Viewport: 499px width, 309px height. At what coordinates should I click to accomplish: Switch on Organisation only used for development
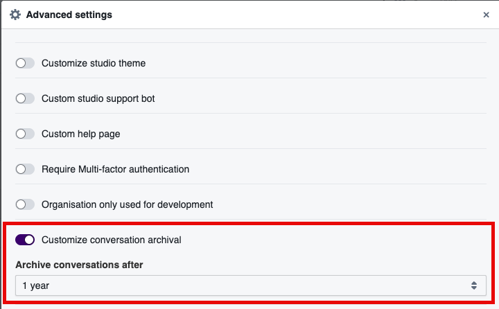25,204
